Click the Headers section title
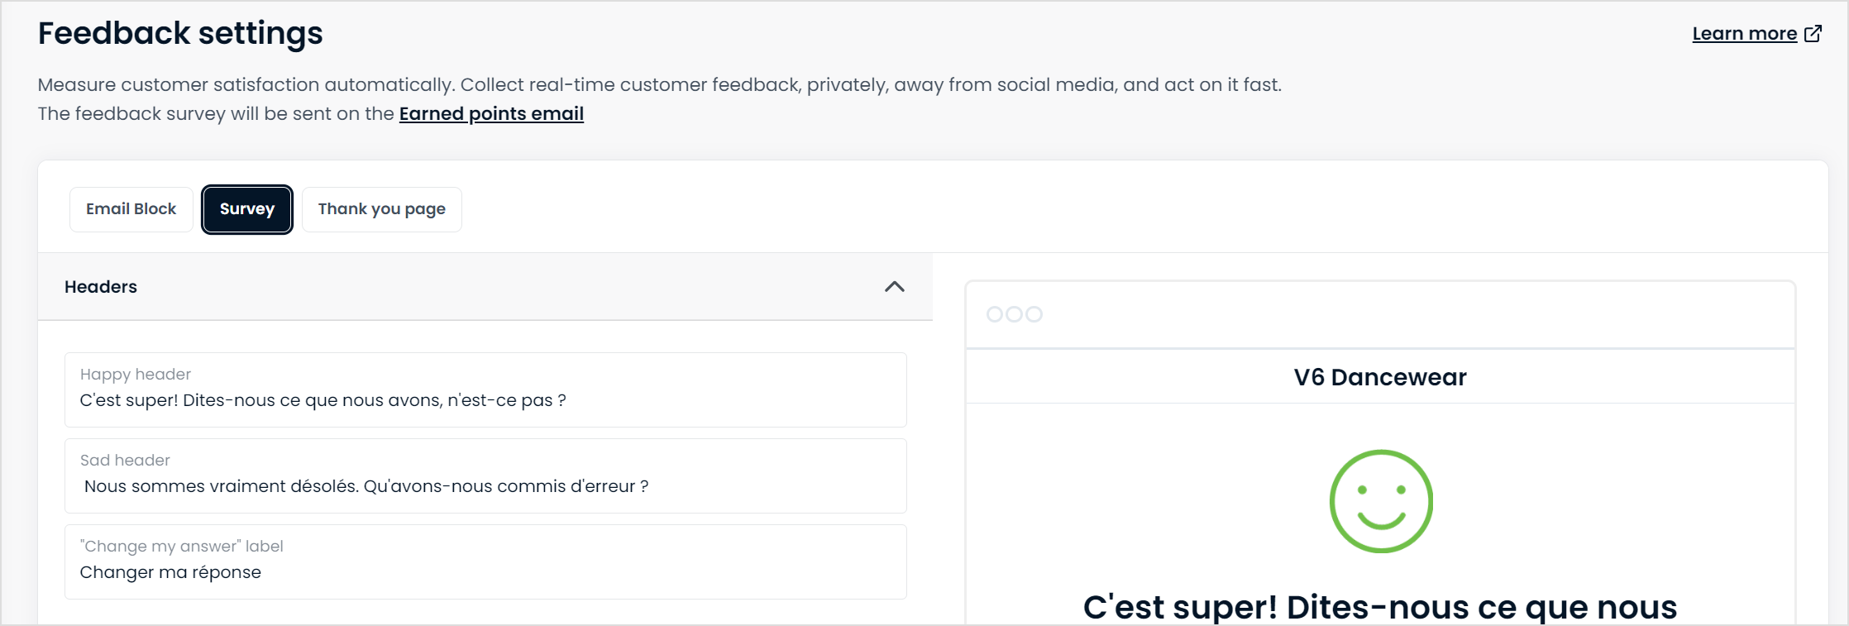The width and height of the screenshot is (1849, 626). pos(101,287)
